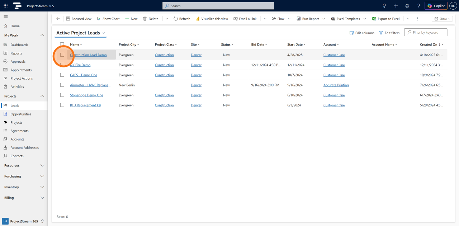The width and height of the screenshot is (459, 226).
Task: Expand the Resources section in sidebar
Action: 42,166
